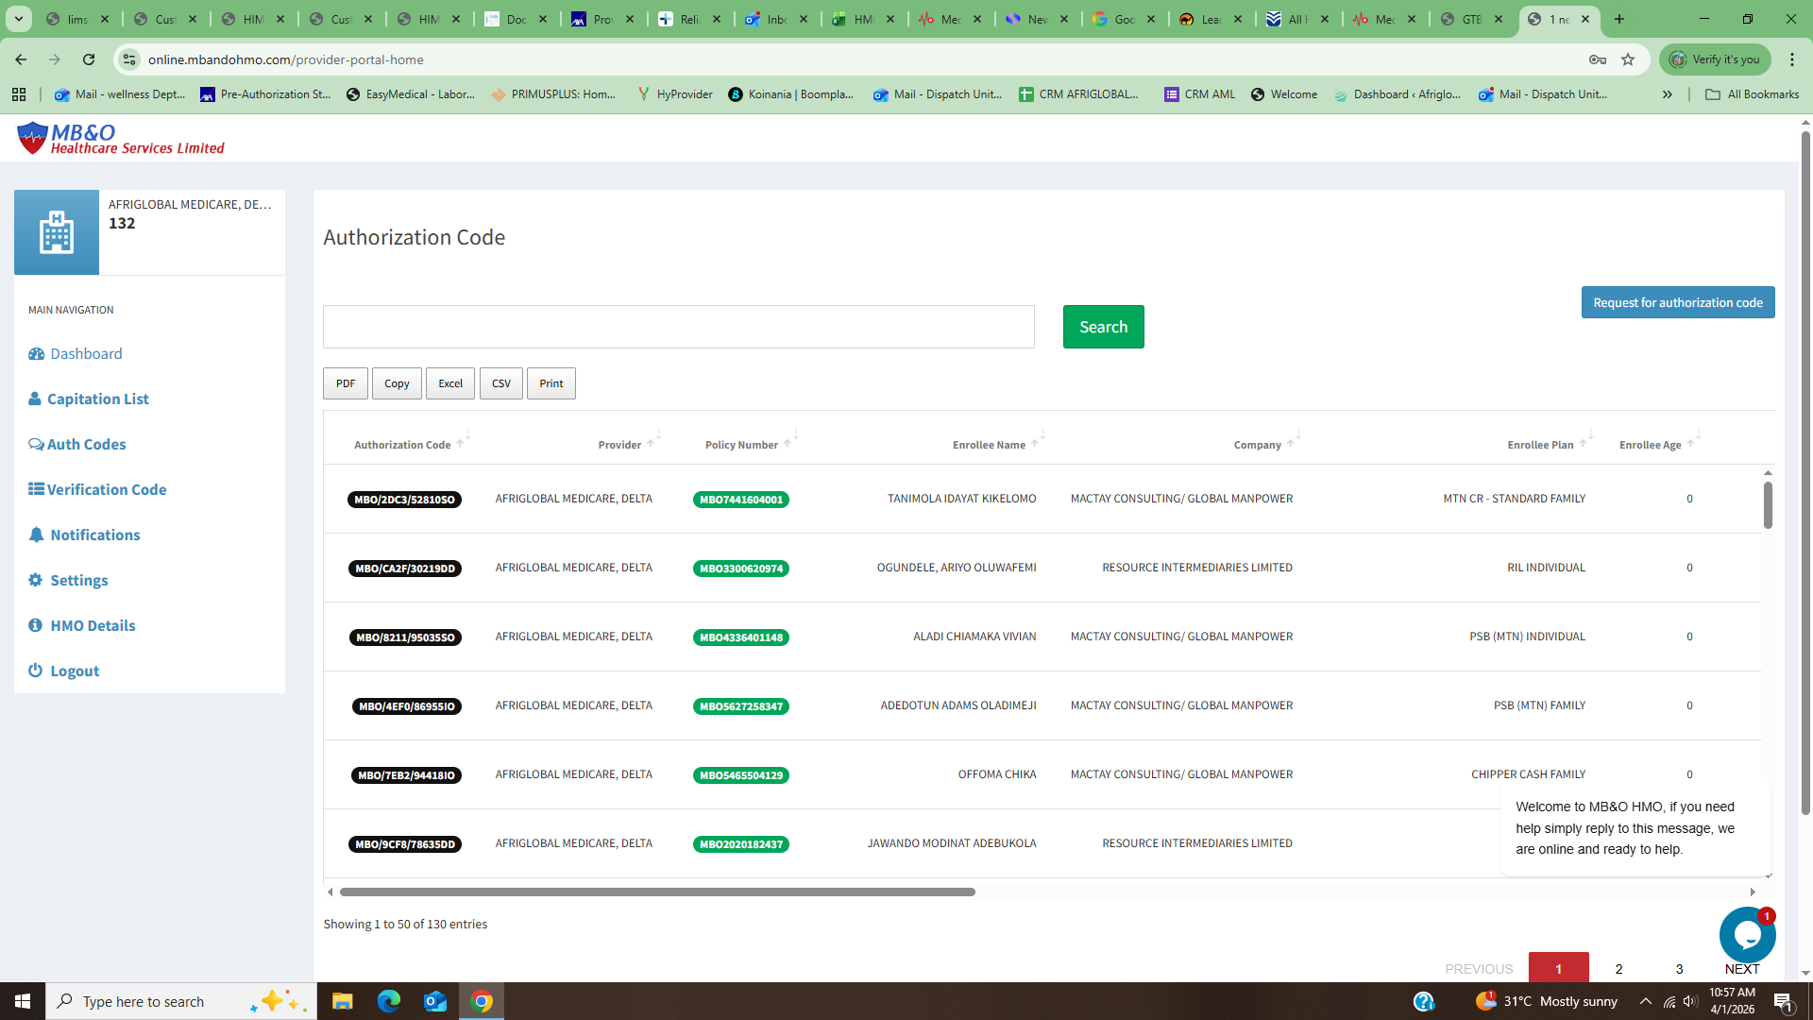Image resolution: width=1813 pixels, height=1020 pixels.
Task: Click Request for authorization code button
Action: click(1677, 303)
